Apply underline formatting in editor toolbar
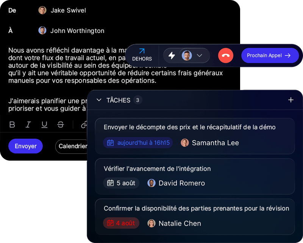 [x=44, y=125]
